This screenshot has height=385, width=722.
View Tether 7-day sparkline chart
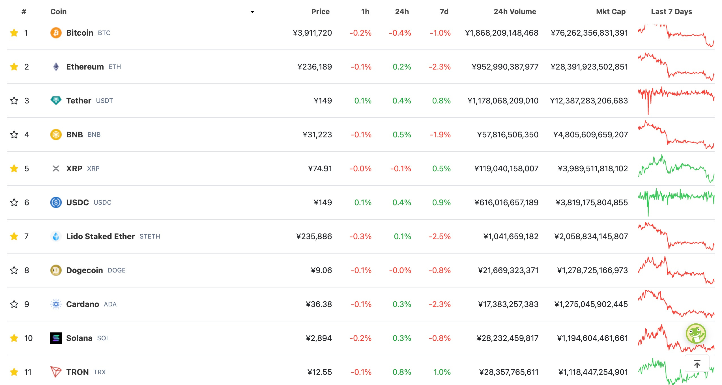pyautogui.click(x=676, y=101)
